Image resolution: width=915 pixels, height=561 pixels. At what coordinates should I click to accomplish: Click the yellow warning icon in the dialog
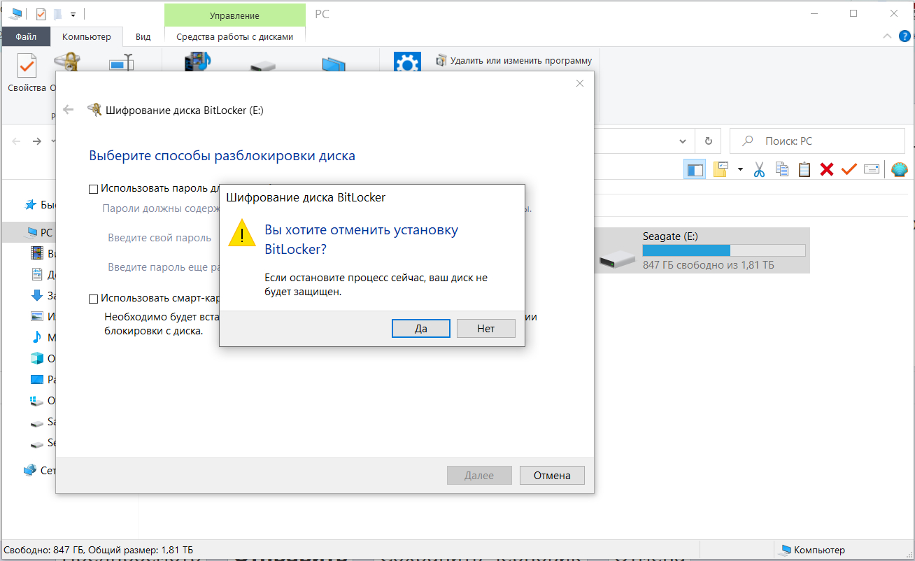(242, 232)
